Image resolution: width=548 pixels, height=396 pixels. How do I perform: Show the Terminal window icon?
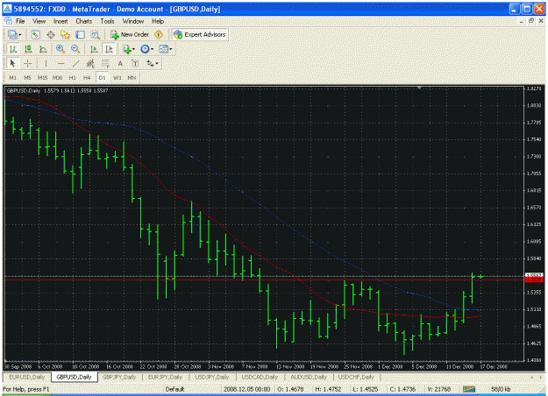[x=80, y=34]
